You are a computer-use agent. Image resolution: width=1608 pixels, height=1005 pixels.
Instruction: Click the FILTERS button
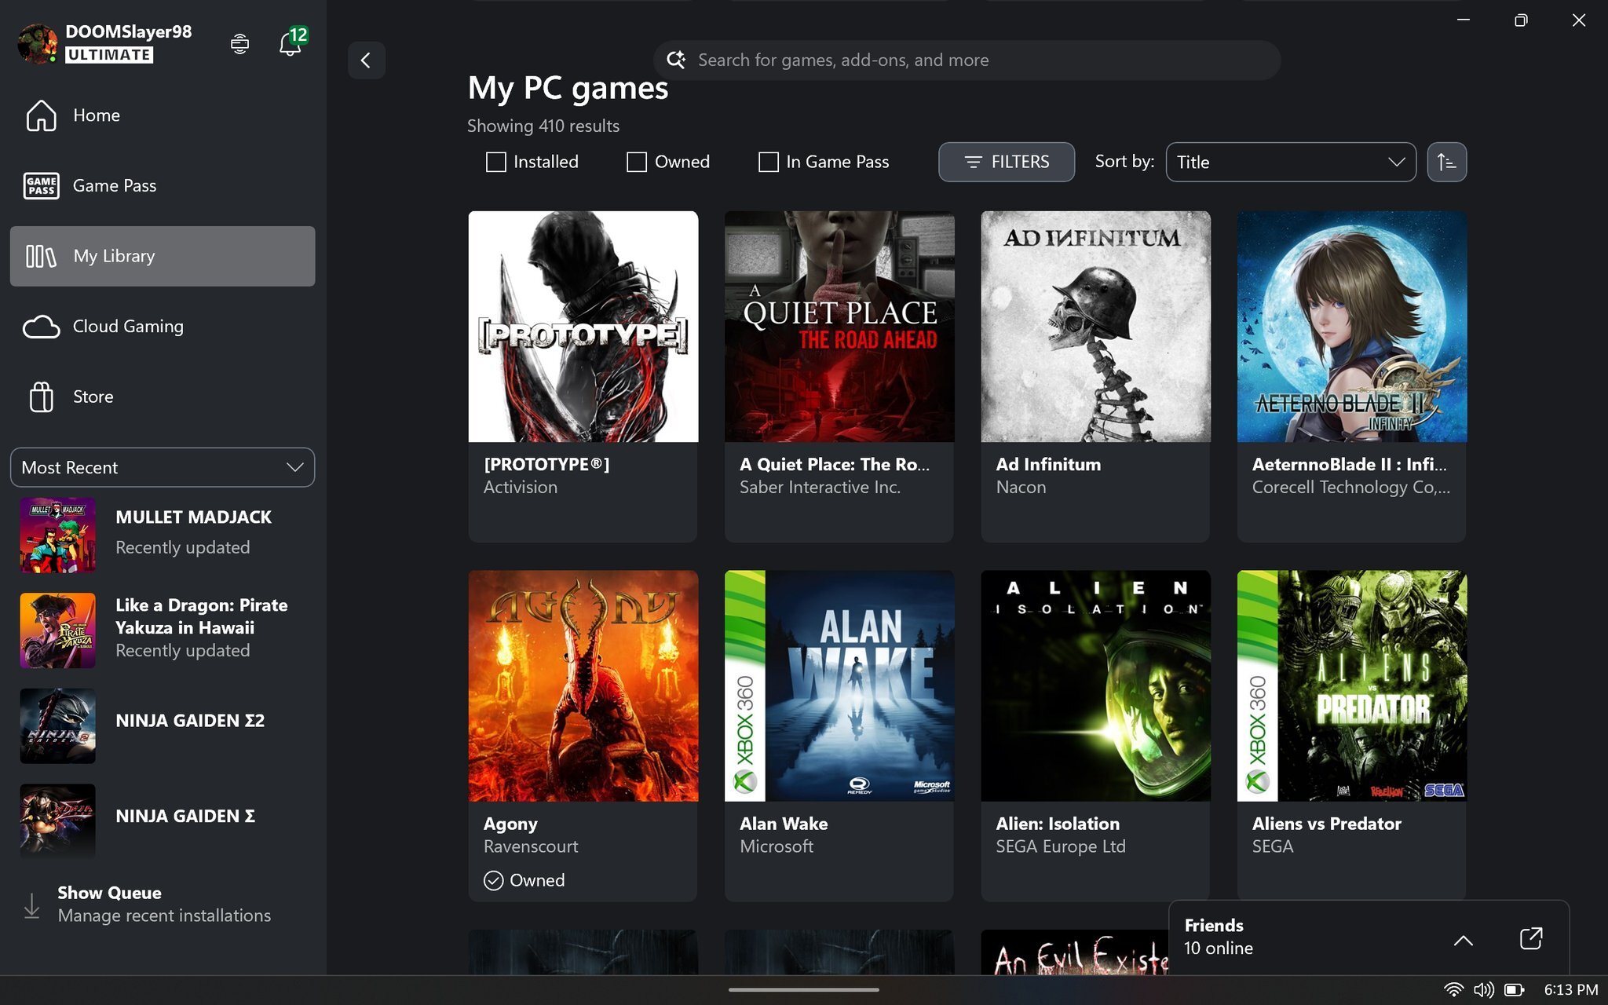click(1006, 162)
